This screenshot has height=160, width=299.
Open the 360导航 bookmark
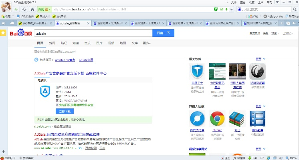59,16
